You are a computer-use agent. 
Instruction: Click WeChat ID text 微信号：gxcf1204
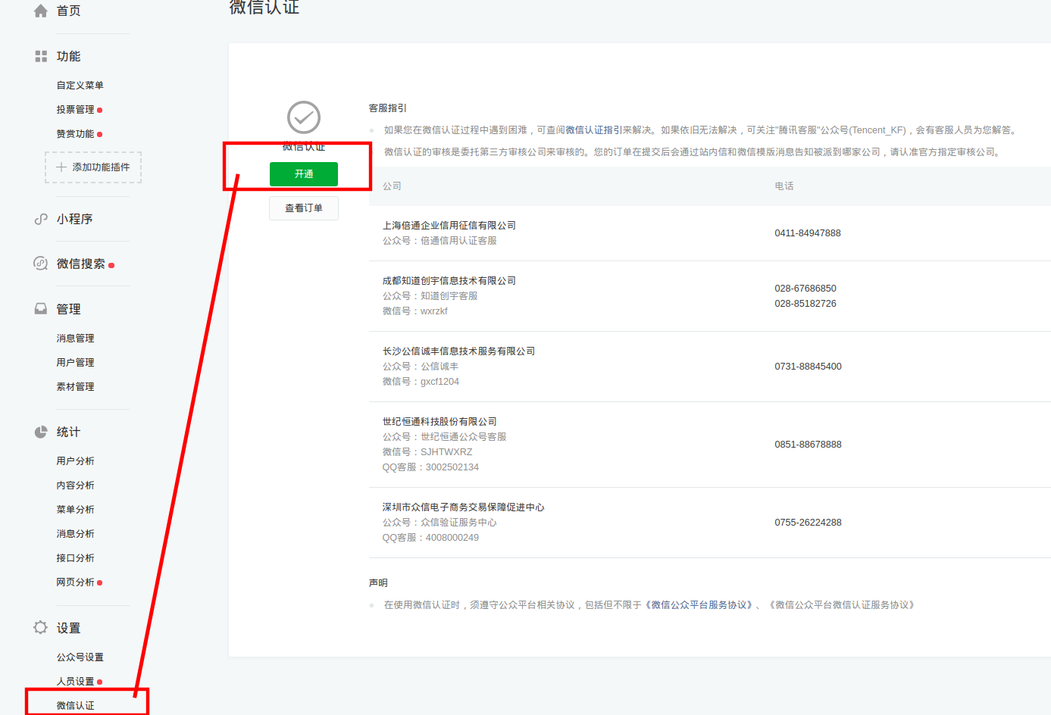tap(421, 382)
